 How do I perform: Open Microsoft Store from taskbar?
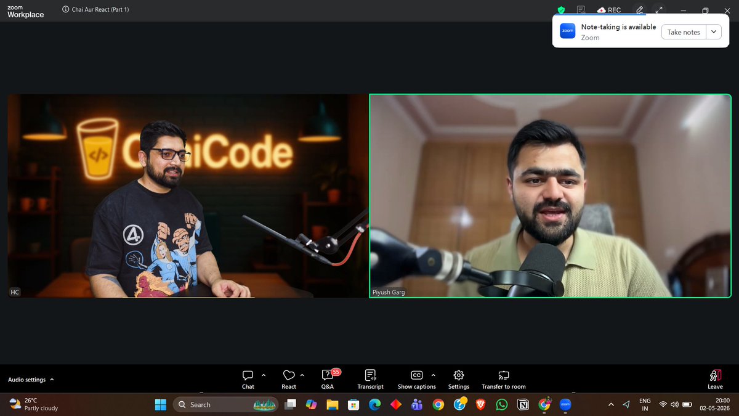pyautogui.click(x=353, y=404)
